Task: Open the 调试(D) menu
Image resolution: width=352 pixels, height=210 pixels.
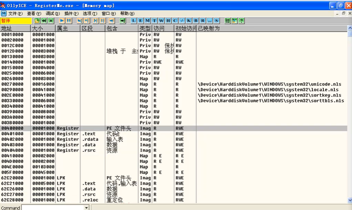Action: coord(53,14)
